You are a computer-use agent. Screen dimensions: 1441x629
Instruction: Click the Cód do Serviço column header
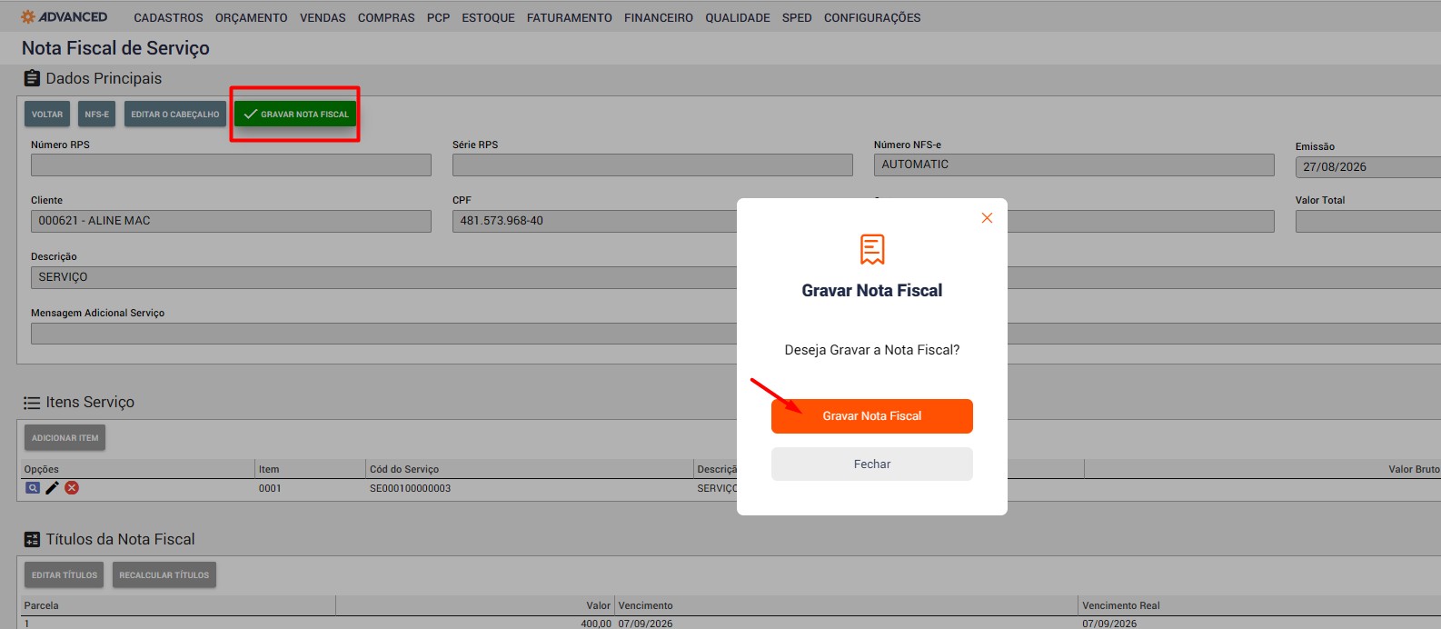(x=403, y=469)
